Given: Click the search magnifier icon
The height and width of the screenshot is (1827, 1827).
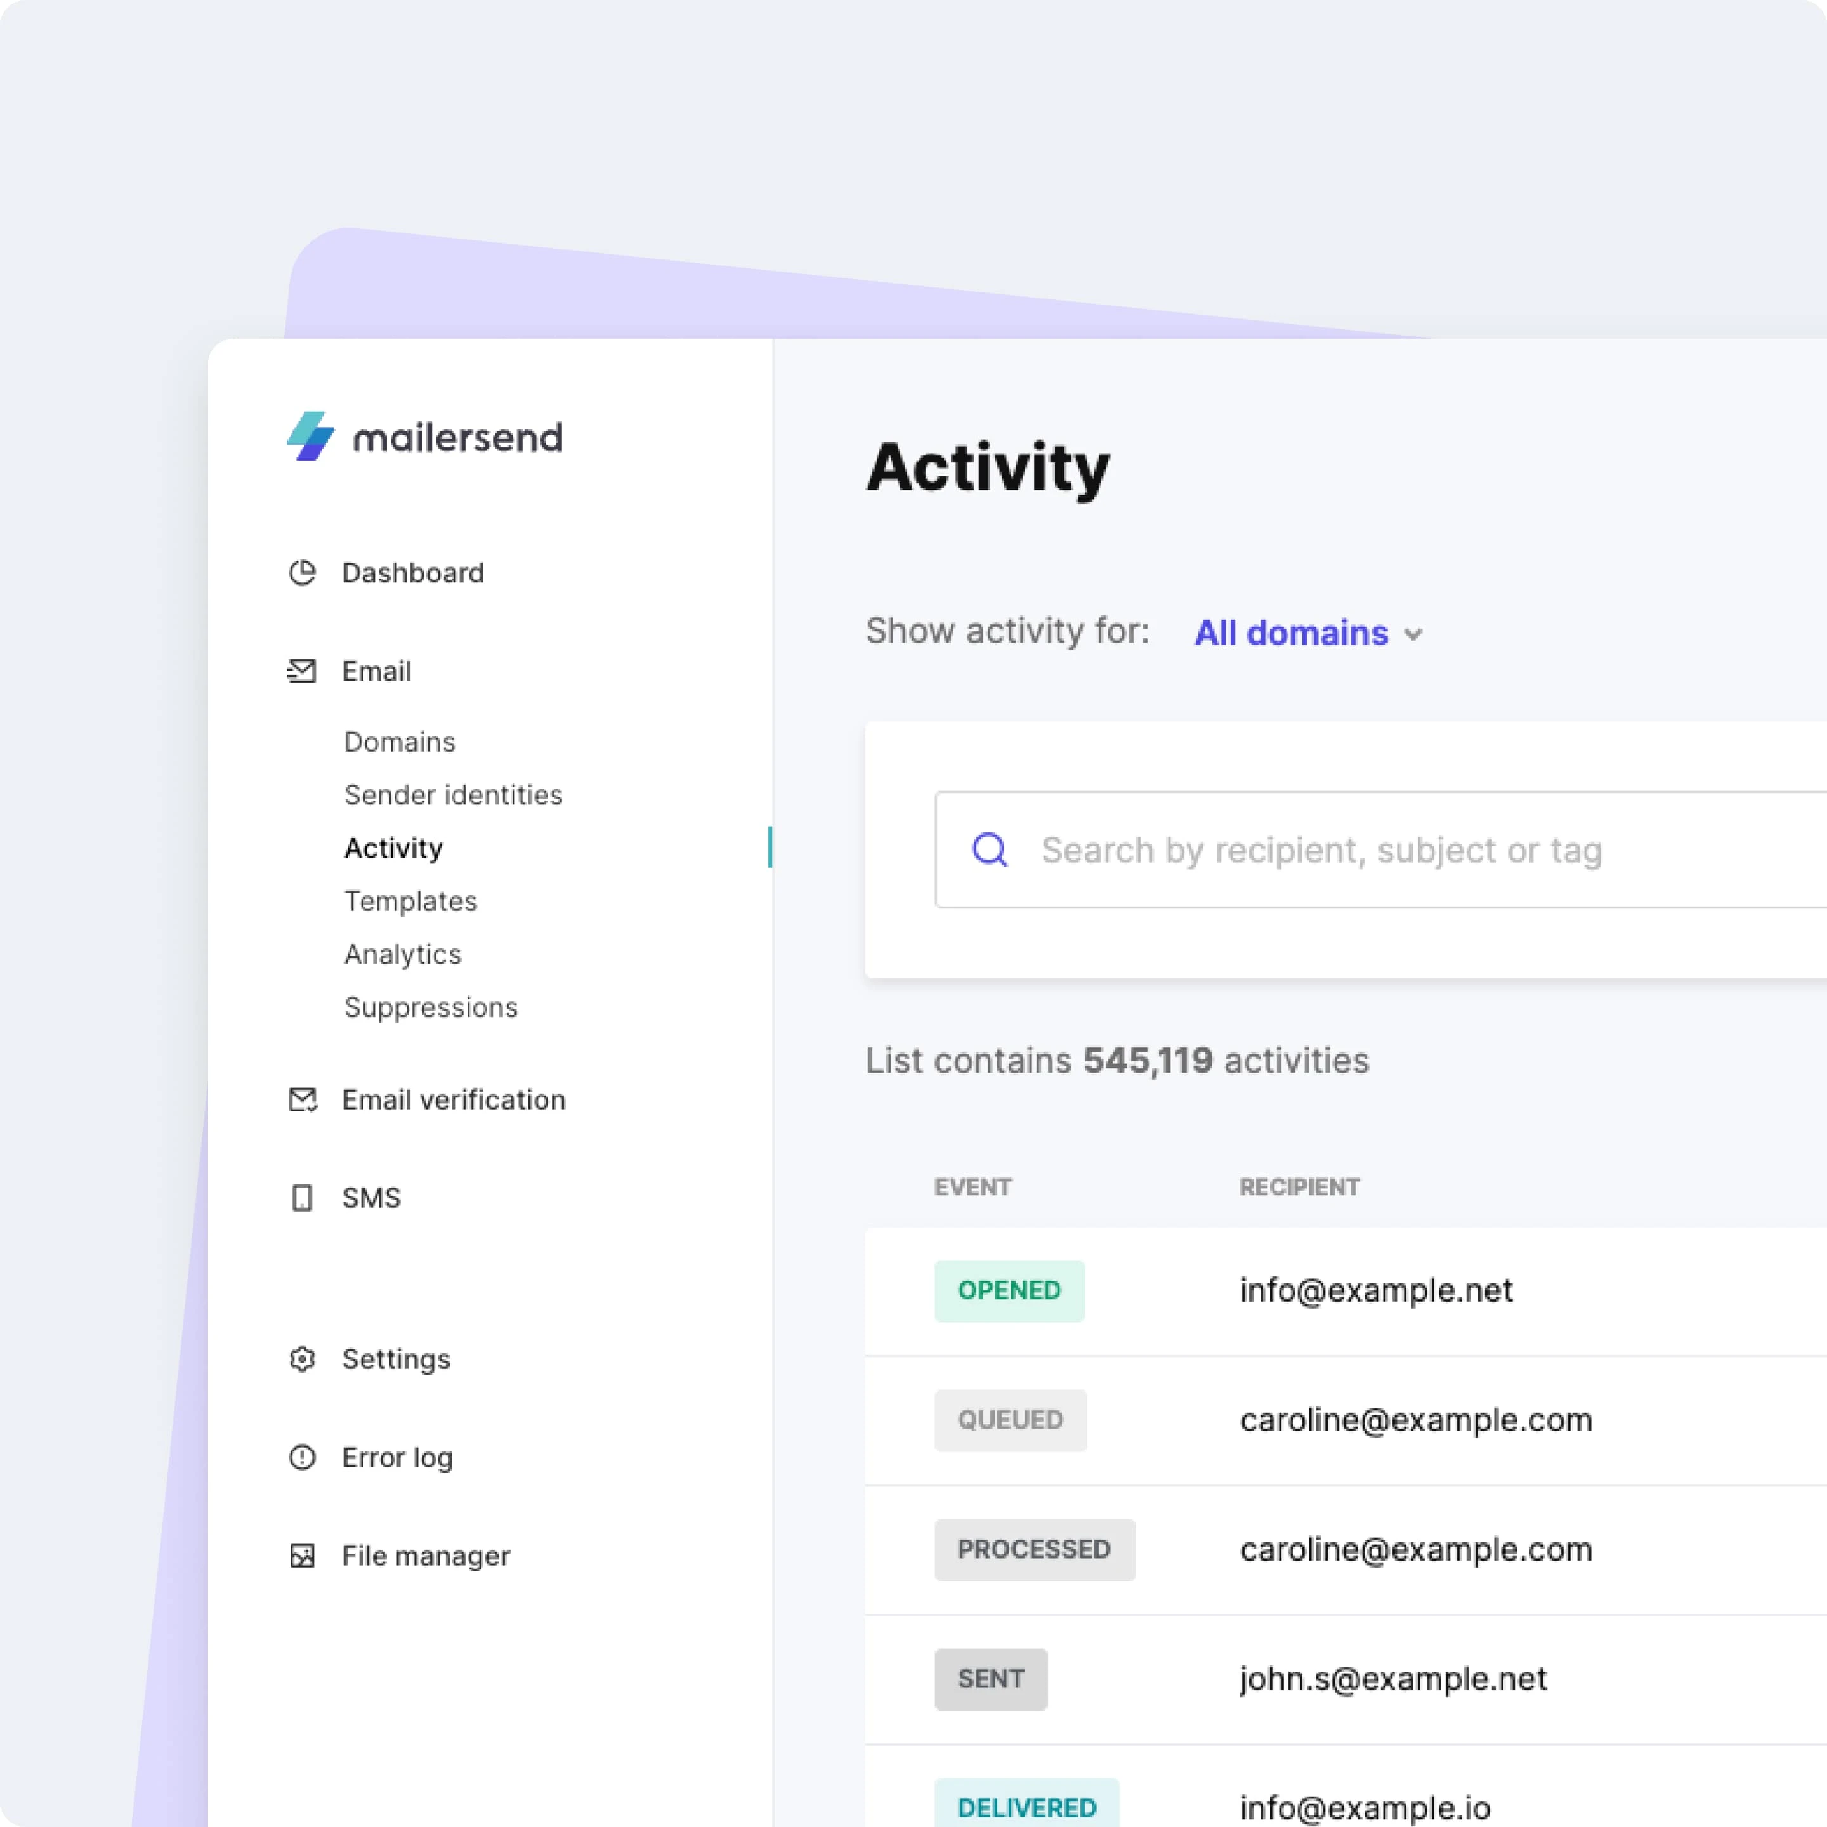Looking at the screenshot, I should click(x=990, y=849).
